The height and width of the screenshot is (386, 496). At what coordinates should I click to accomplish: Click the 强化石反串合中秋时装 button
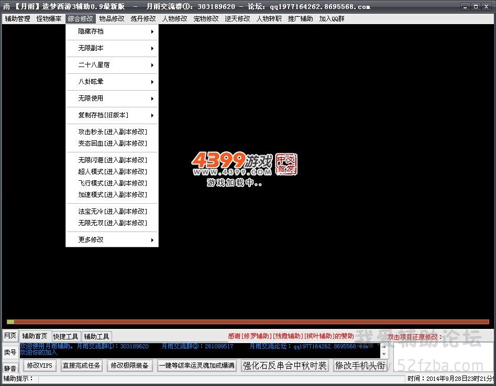tap(285, 366)
